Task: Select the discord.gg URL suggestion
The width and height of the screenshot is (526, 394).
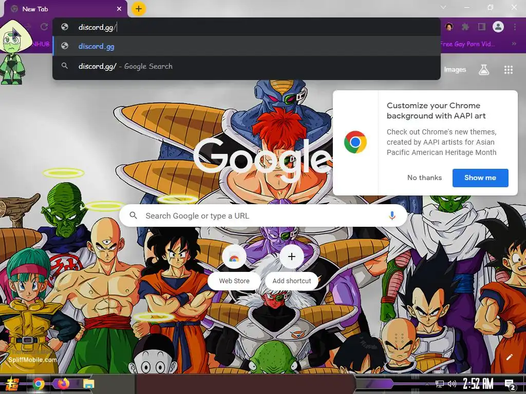Action: tap(247, 46)
